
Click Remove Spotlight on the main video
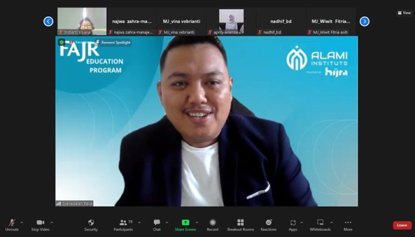tap(113, 43)
